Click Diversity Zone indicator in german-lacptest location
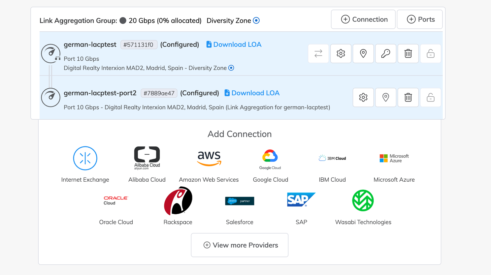Viewport: 491px width, 275px height. point(231,68)
